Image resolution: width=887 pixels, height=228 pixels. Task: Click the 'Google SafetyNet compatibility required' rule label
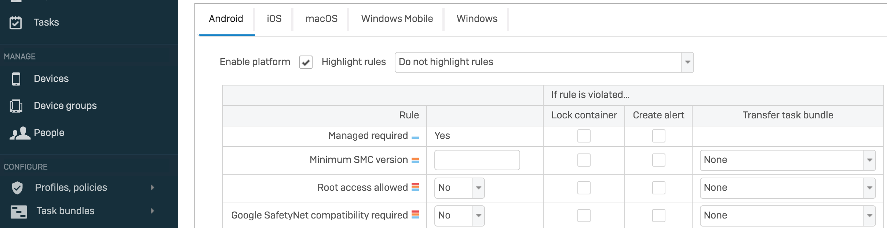319,216
